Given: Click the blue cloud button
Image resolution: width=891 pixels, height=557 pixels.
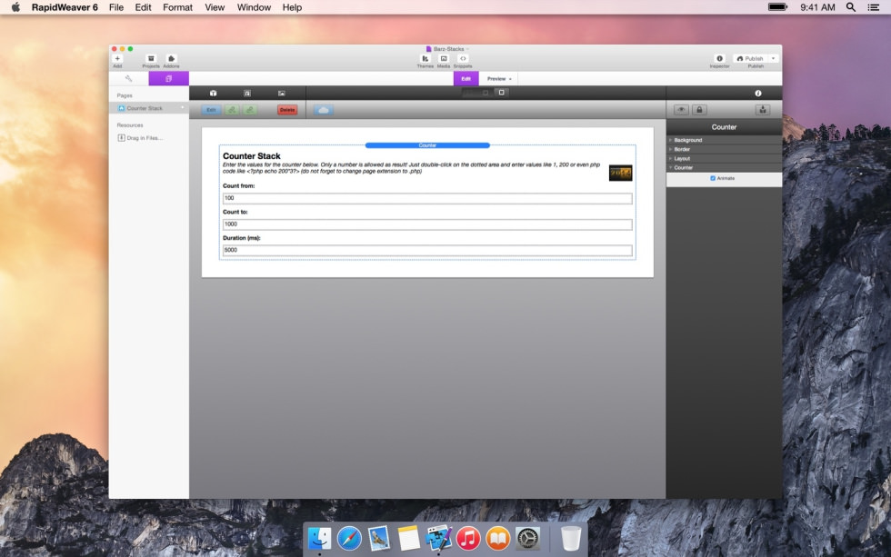Looking at the screenshot, I should pos(324,110).
